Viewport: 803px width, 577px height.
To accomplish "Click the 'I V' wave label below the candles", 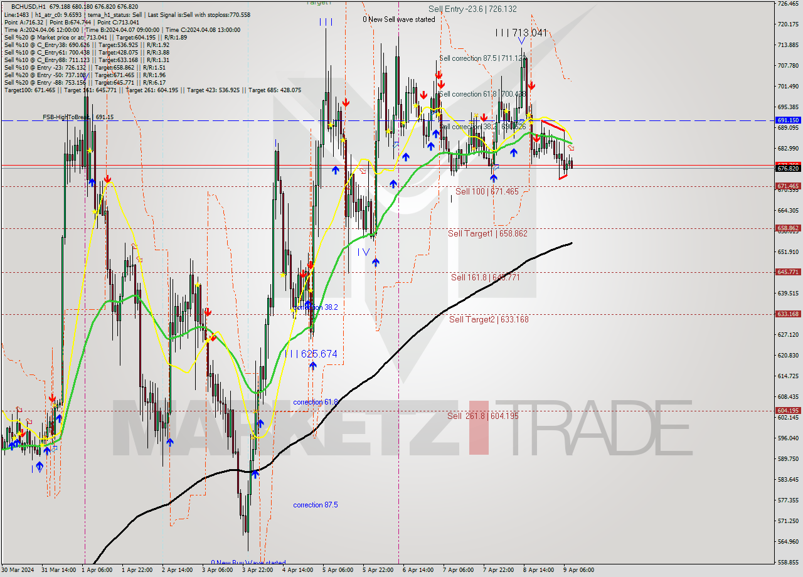I will click(x=363, y=252).
